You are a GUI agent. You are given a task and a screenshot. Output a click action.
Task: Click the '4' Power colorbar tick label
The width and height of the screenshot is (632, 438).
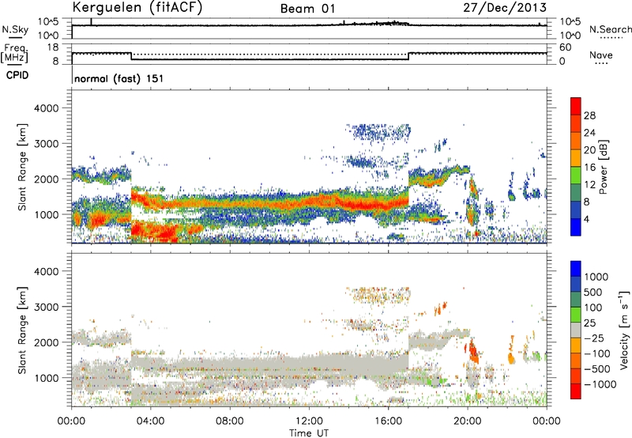pos(586,219)
